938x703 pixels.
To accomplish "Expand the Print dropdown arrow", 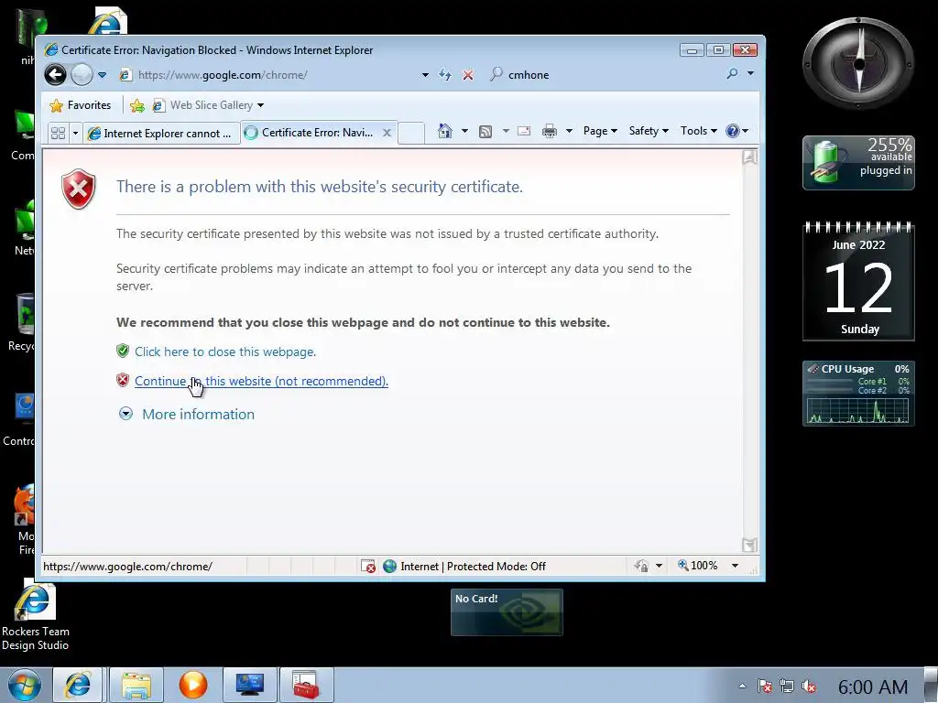I will click(x=570, y=131).
